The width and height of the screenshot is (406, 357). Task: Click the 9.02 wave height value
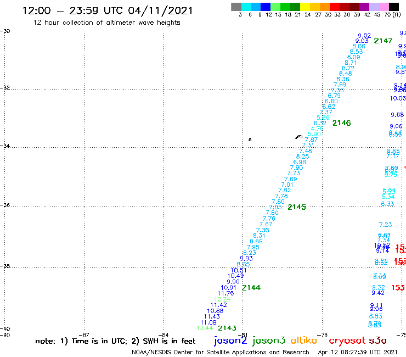[364, 36]
